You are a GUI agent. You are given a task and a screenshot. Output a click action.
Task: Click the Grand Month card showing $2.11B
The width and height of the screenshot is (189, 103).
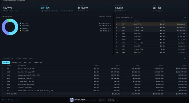[132, 8]
